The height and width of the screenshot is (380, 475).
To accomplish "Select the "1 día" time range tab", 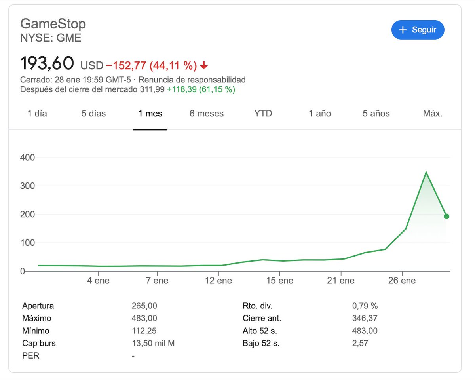I will click(37, 114).
